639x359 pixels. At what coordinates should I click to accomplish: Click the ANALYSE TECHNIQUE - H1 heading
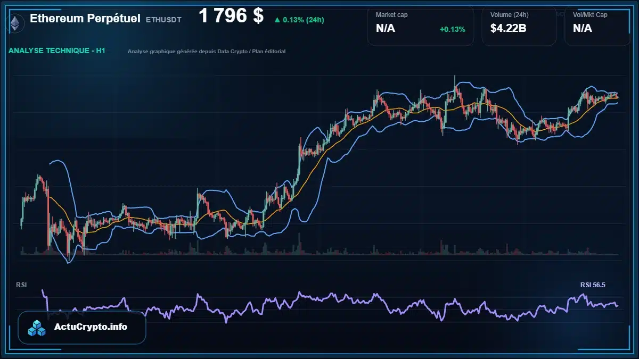coord(56,51)
